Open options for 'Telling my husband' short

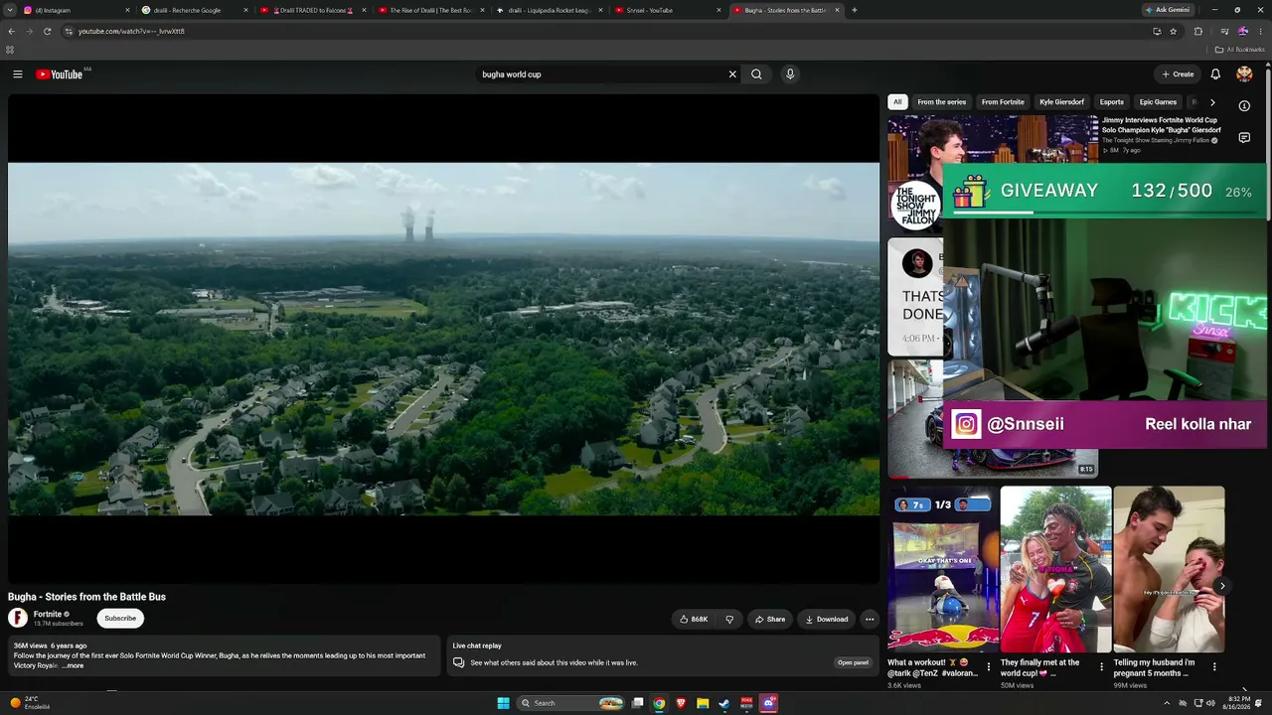click(x=1214, y=667)
